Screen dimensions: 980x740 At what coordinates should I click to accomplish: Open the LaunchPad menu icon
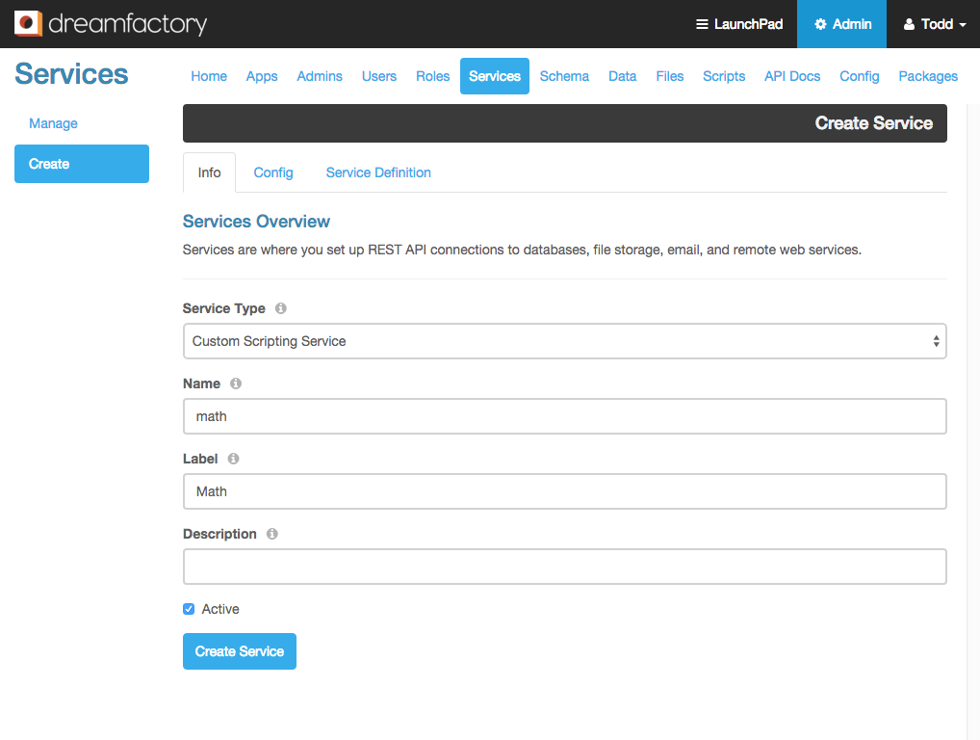click(704, 23)
